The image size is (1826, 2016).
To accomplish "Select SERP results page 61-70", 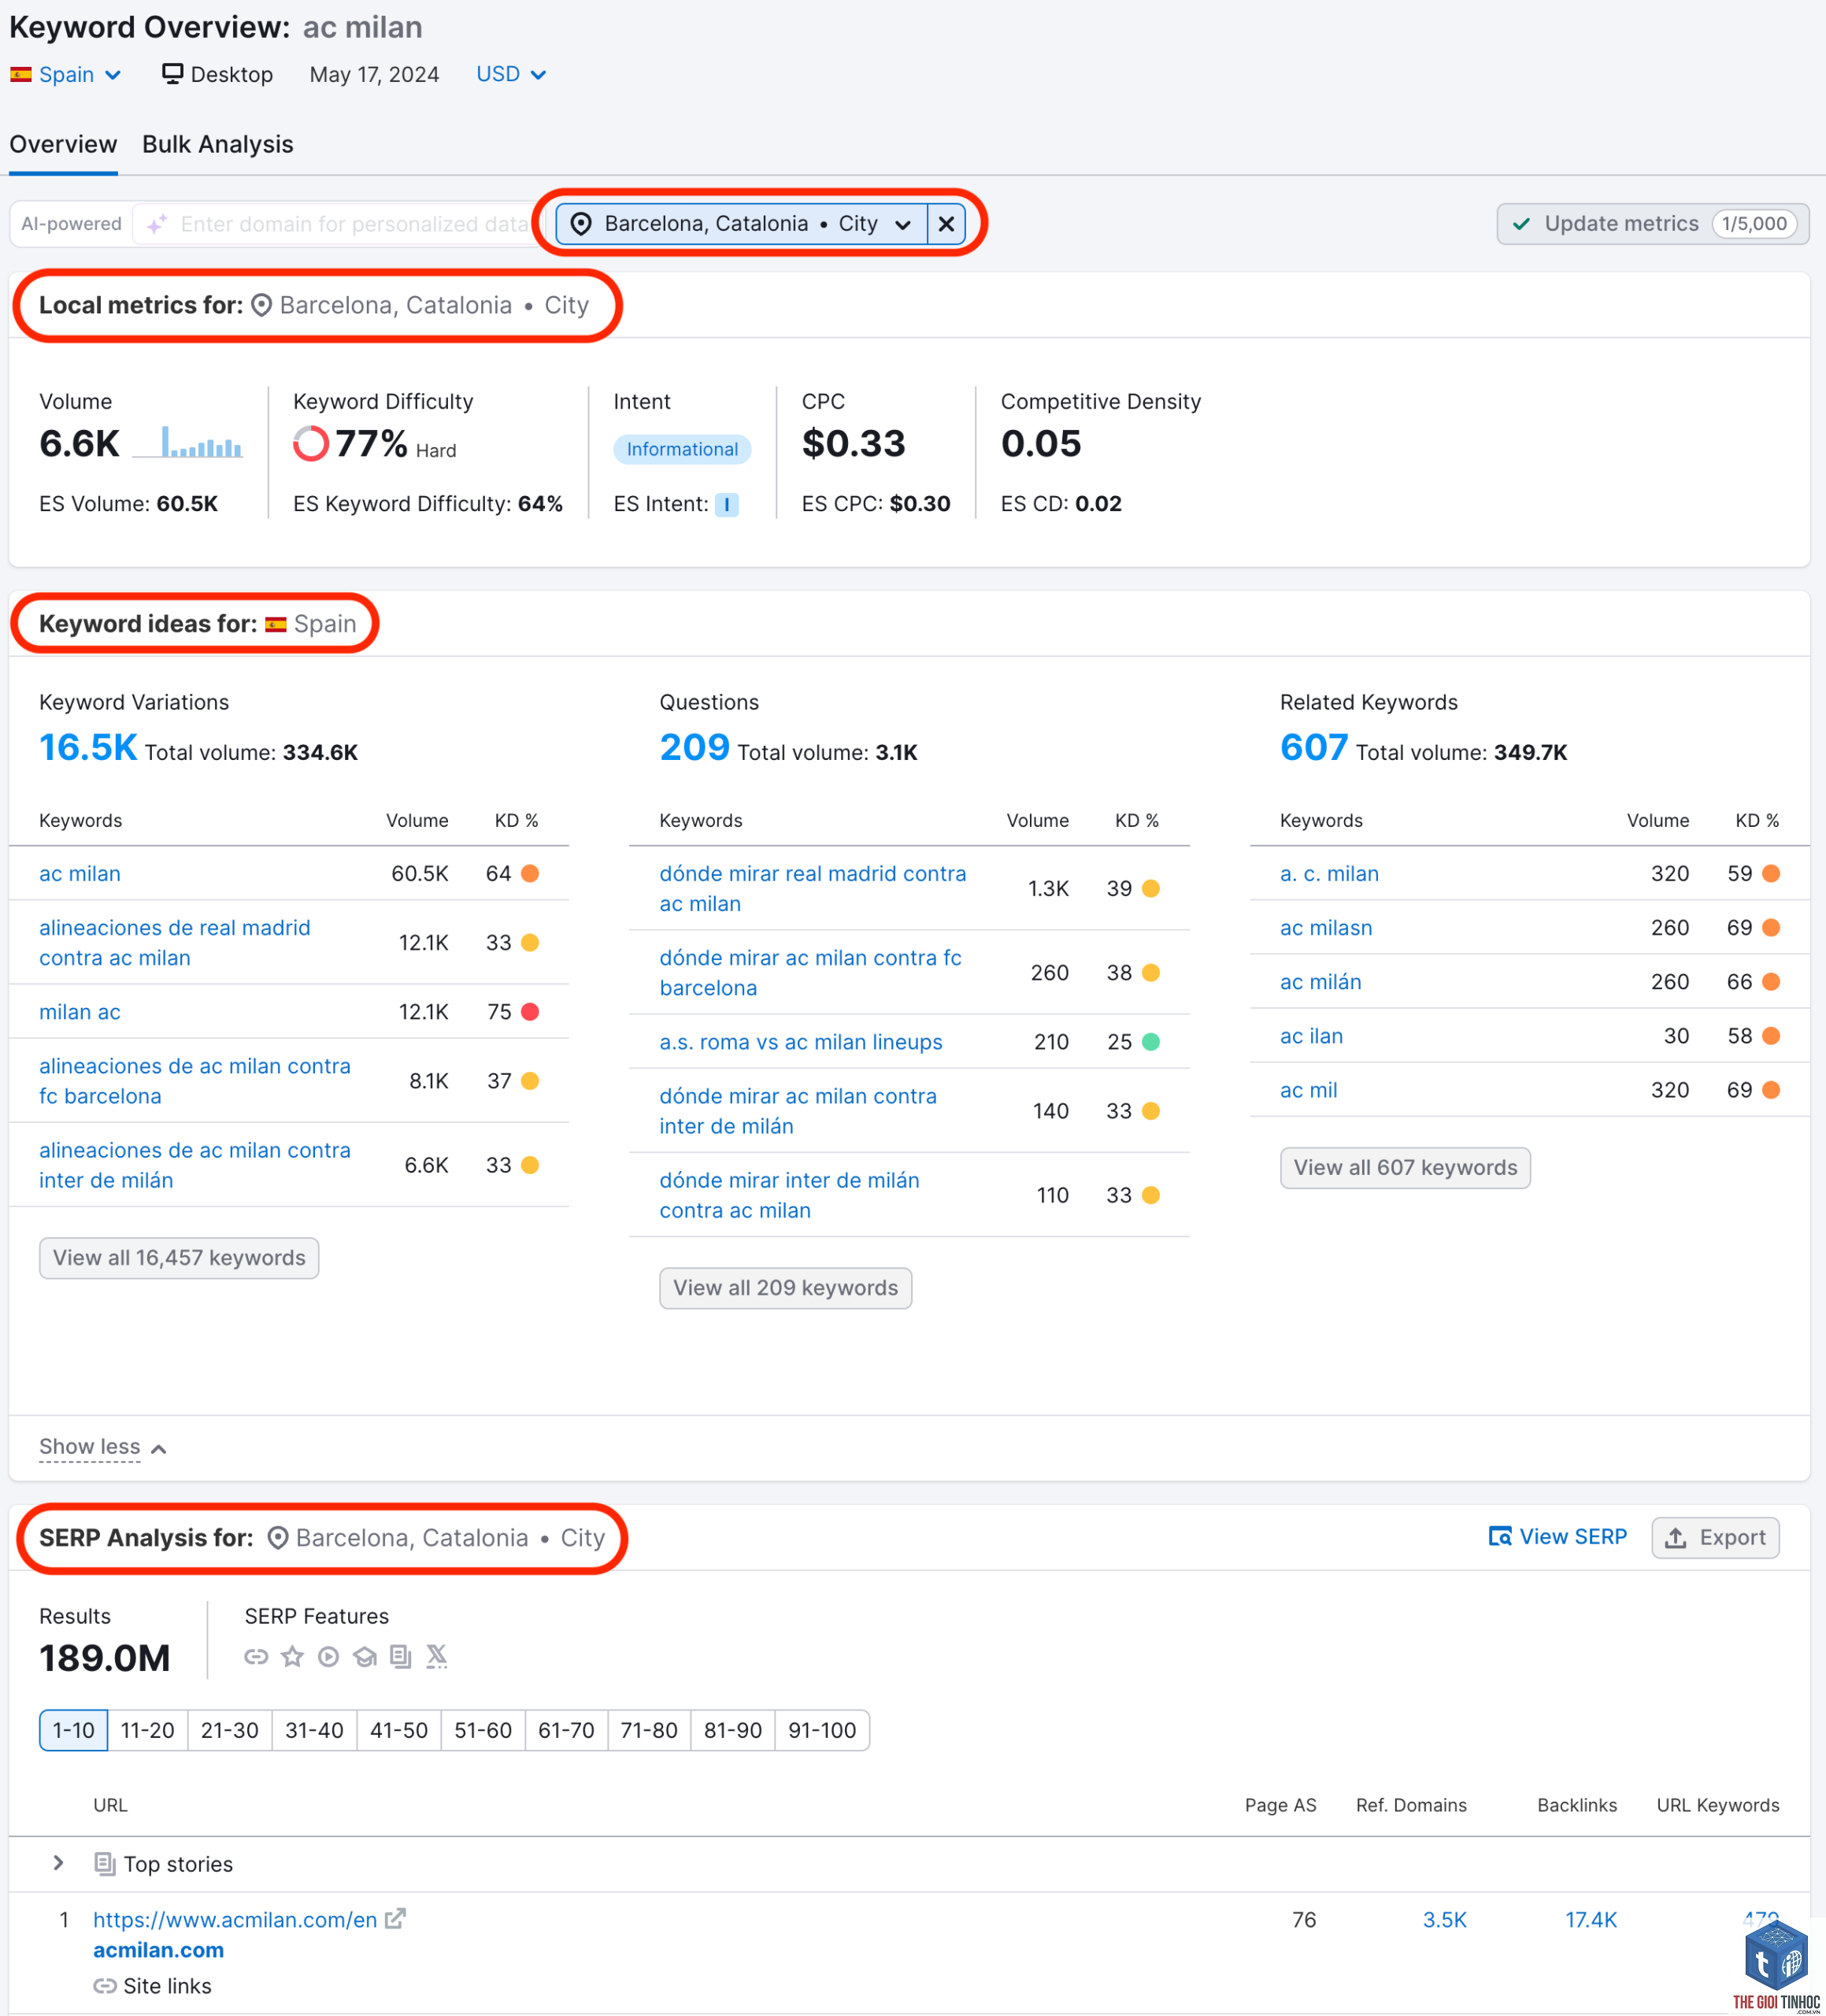I will tap(566, 1730).
